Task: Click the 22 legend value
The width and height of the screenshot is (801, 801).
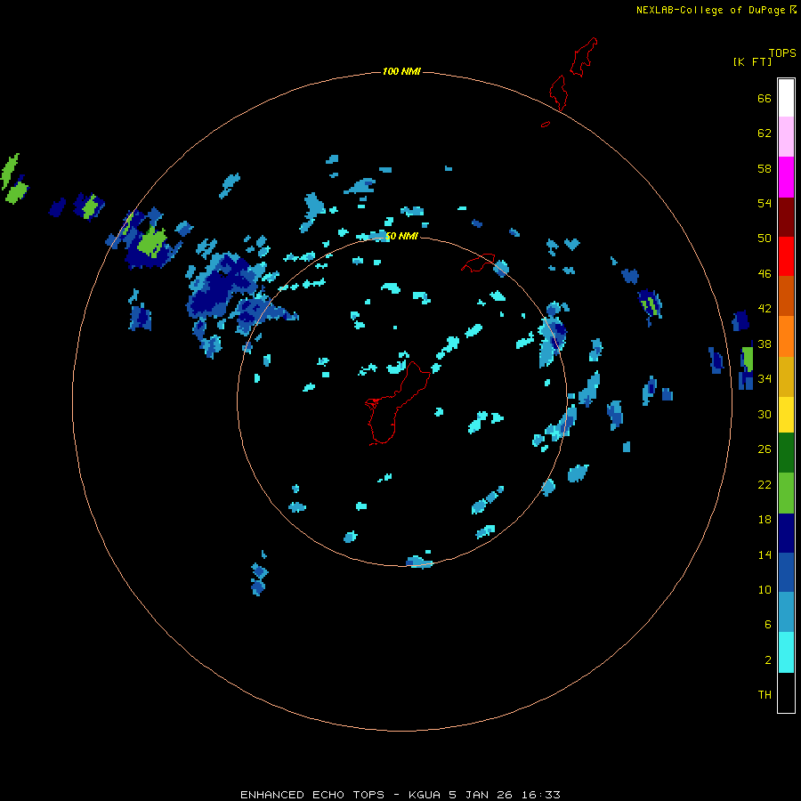Action: [765, 485]
